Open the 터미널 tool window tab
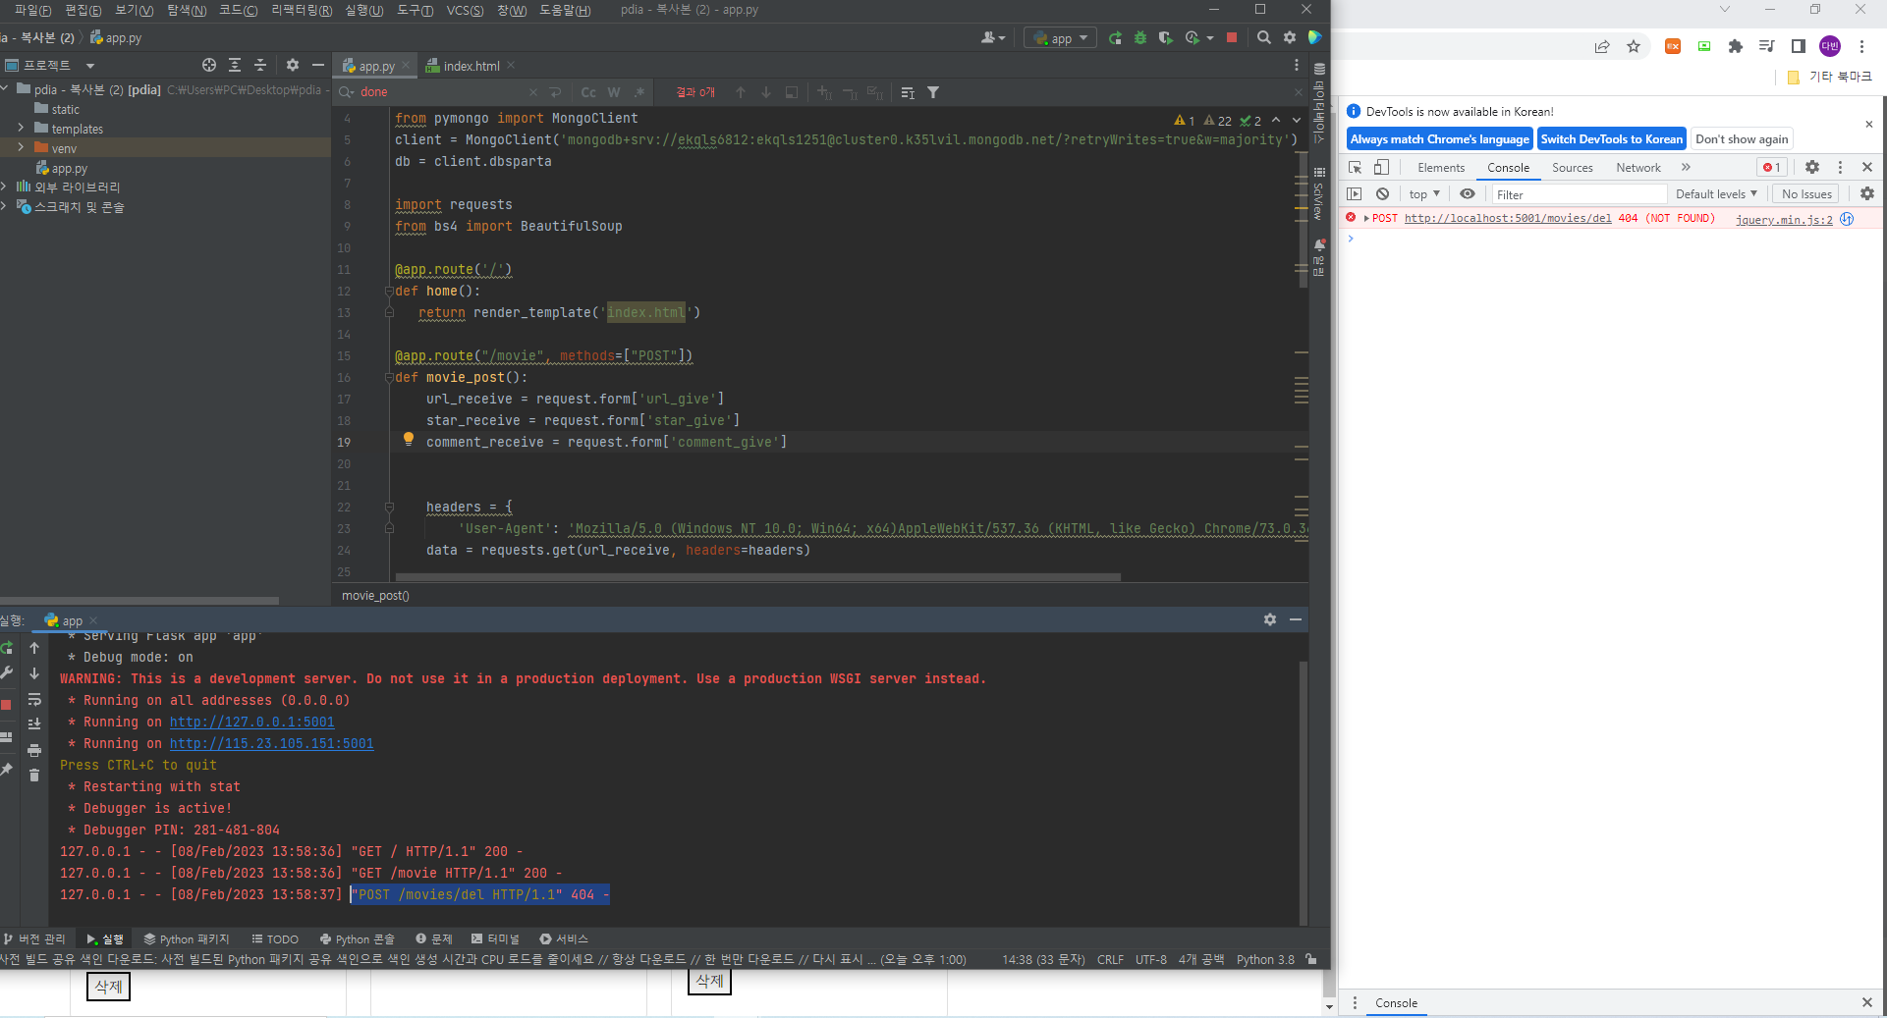Viewport: 1887px width, 1018px height. click(495, 939)
